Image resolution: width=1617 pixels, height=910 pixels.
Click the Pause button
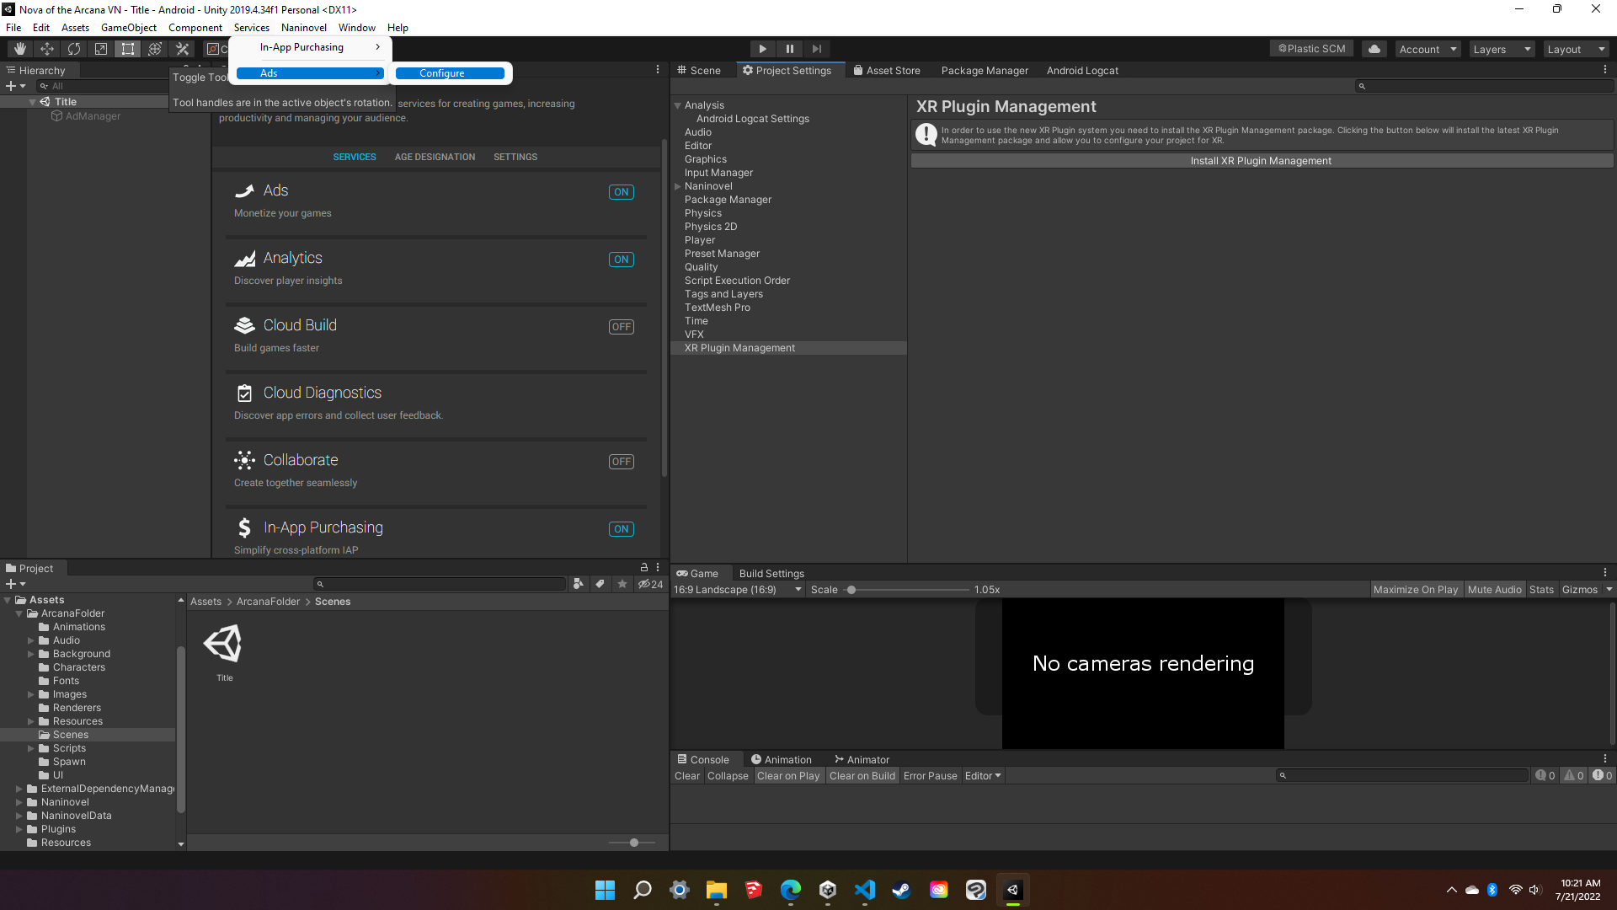(789, 49)
